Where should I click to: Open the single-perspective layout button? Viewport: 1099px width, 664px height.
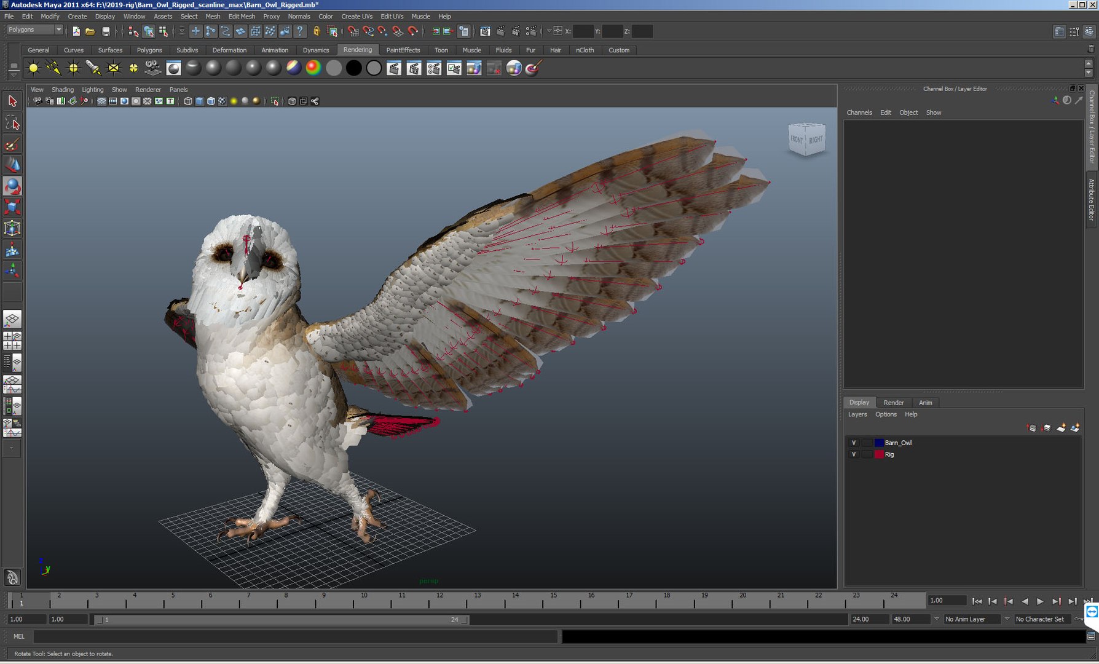point(12,319)
